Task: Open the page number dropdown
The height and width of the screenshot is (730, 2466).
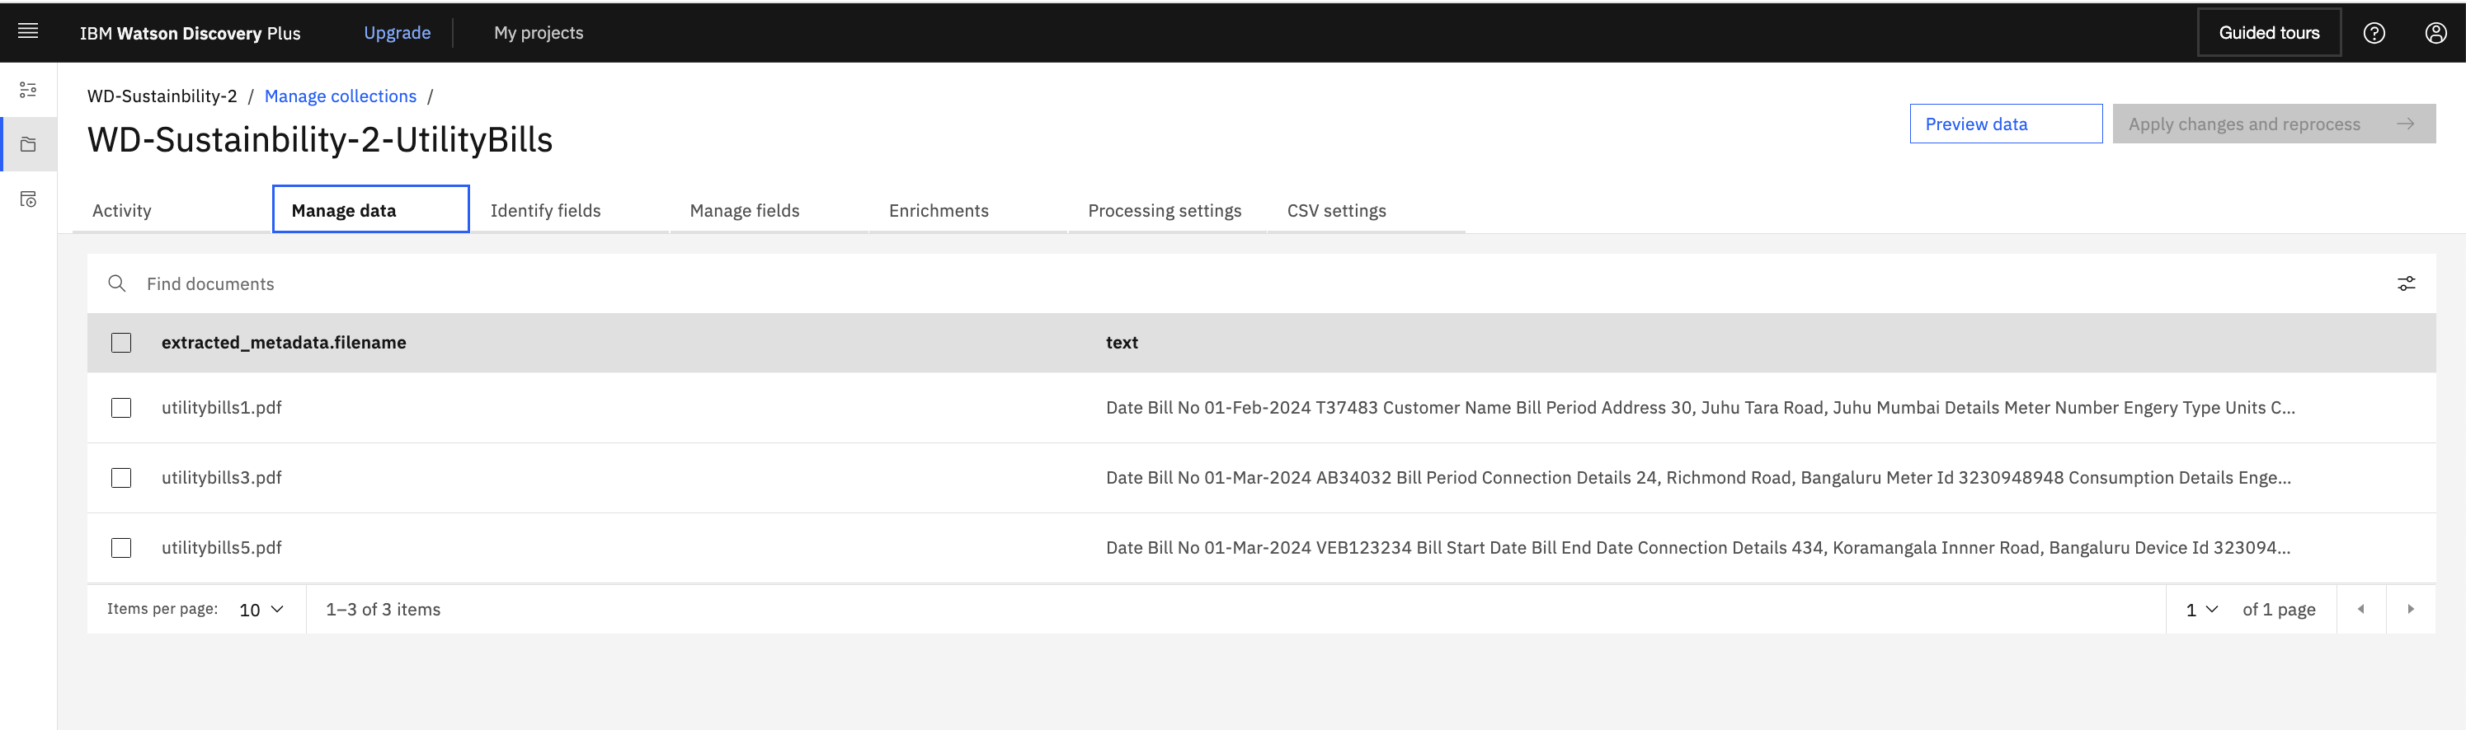Action: 2200,610
